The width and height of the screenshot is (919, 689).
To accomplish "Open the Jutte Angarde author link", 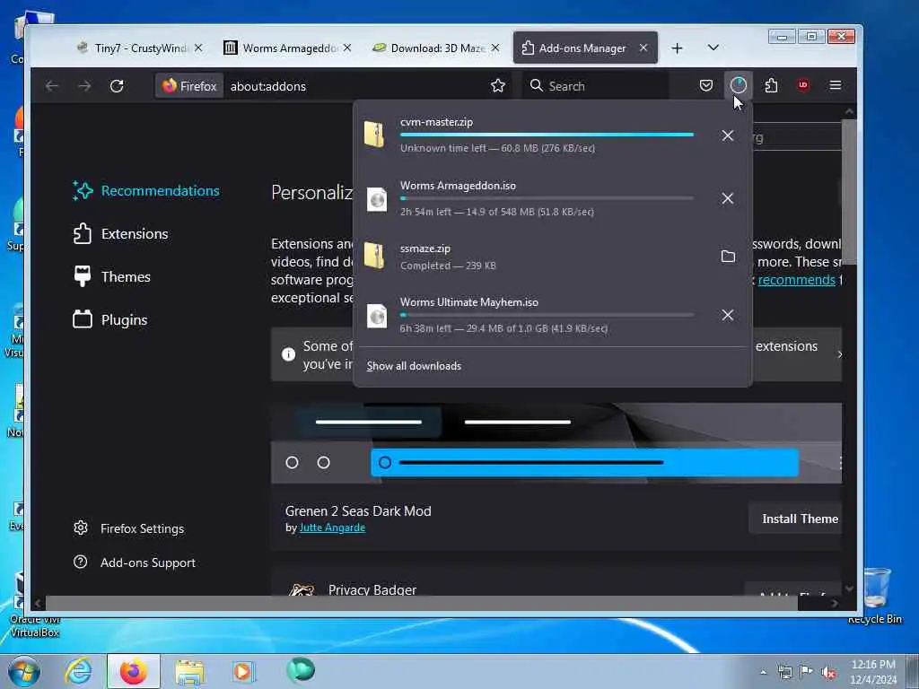I will pos(332,528).
